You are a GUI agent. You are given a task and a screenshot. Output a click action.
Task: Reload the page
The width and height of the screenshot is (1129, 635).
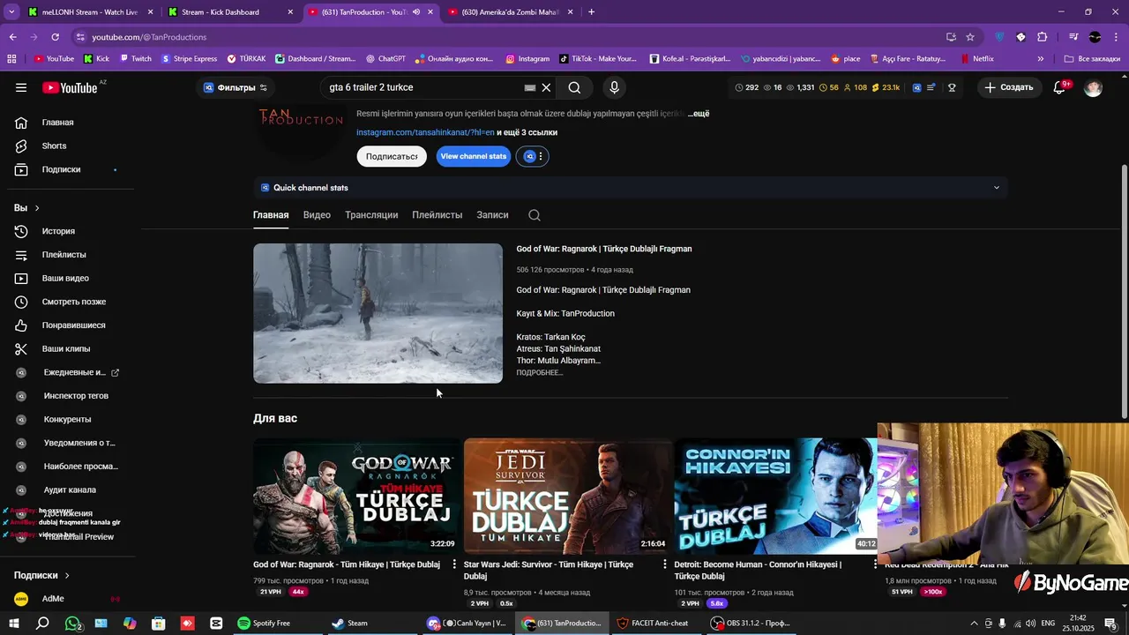(55, 37)
